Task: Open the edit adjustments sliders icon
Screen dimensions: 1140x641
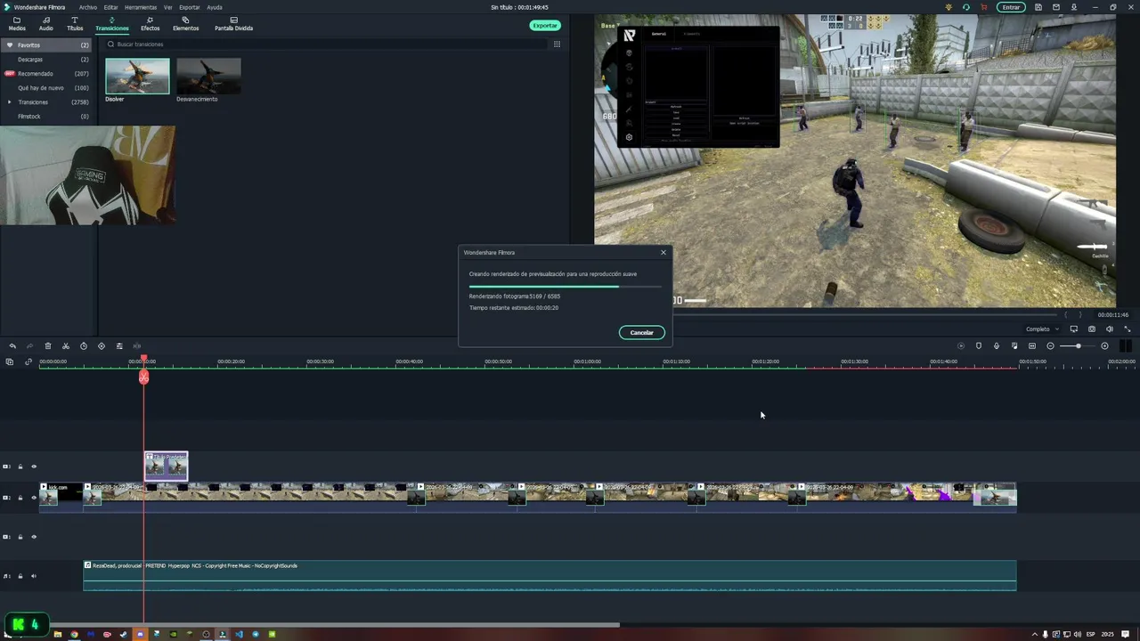Action: 119,345
